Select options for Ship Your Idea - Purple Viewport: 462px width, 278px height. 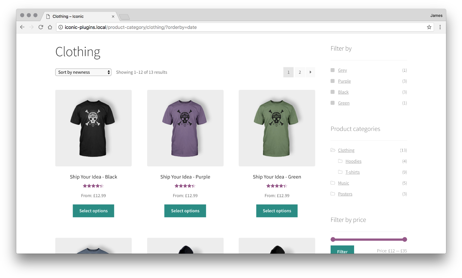185,211
